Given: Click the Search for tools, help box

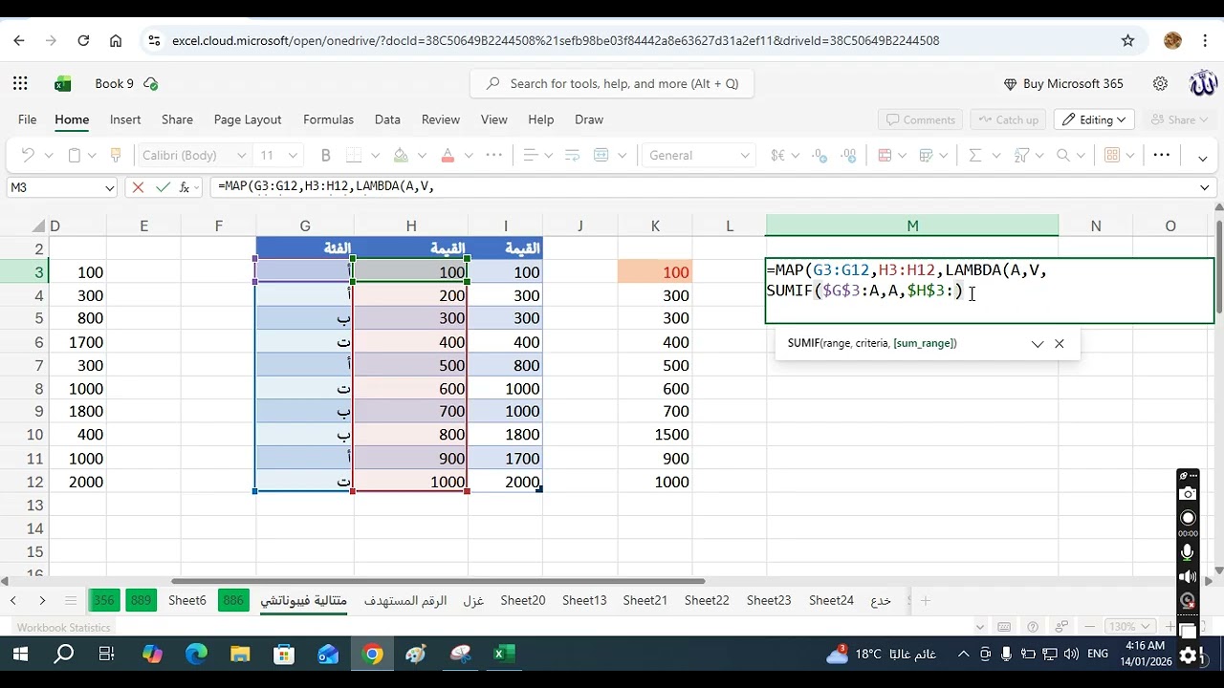Looking at the screenshot, I should point(611,84).
